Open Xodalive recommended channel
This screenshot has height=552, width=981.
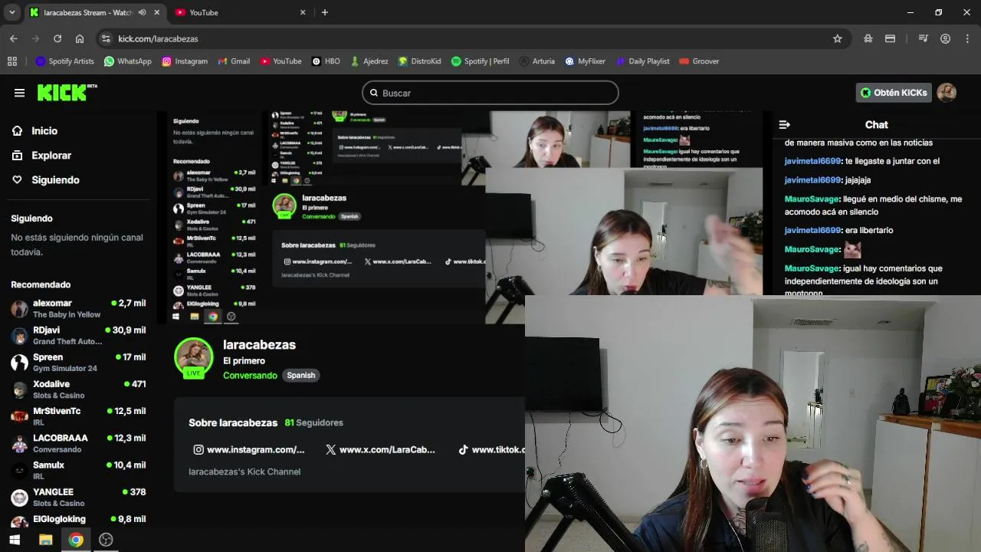[78, 389]
